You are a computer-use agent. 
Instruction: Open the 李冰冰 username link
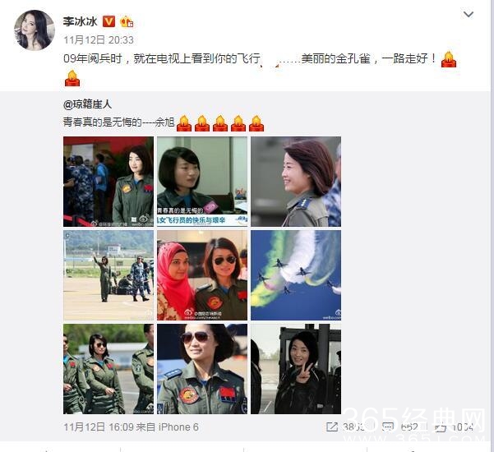coord(81,21)
